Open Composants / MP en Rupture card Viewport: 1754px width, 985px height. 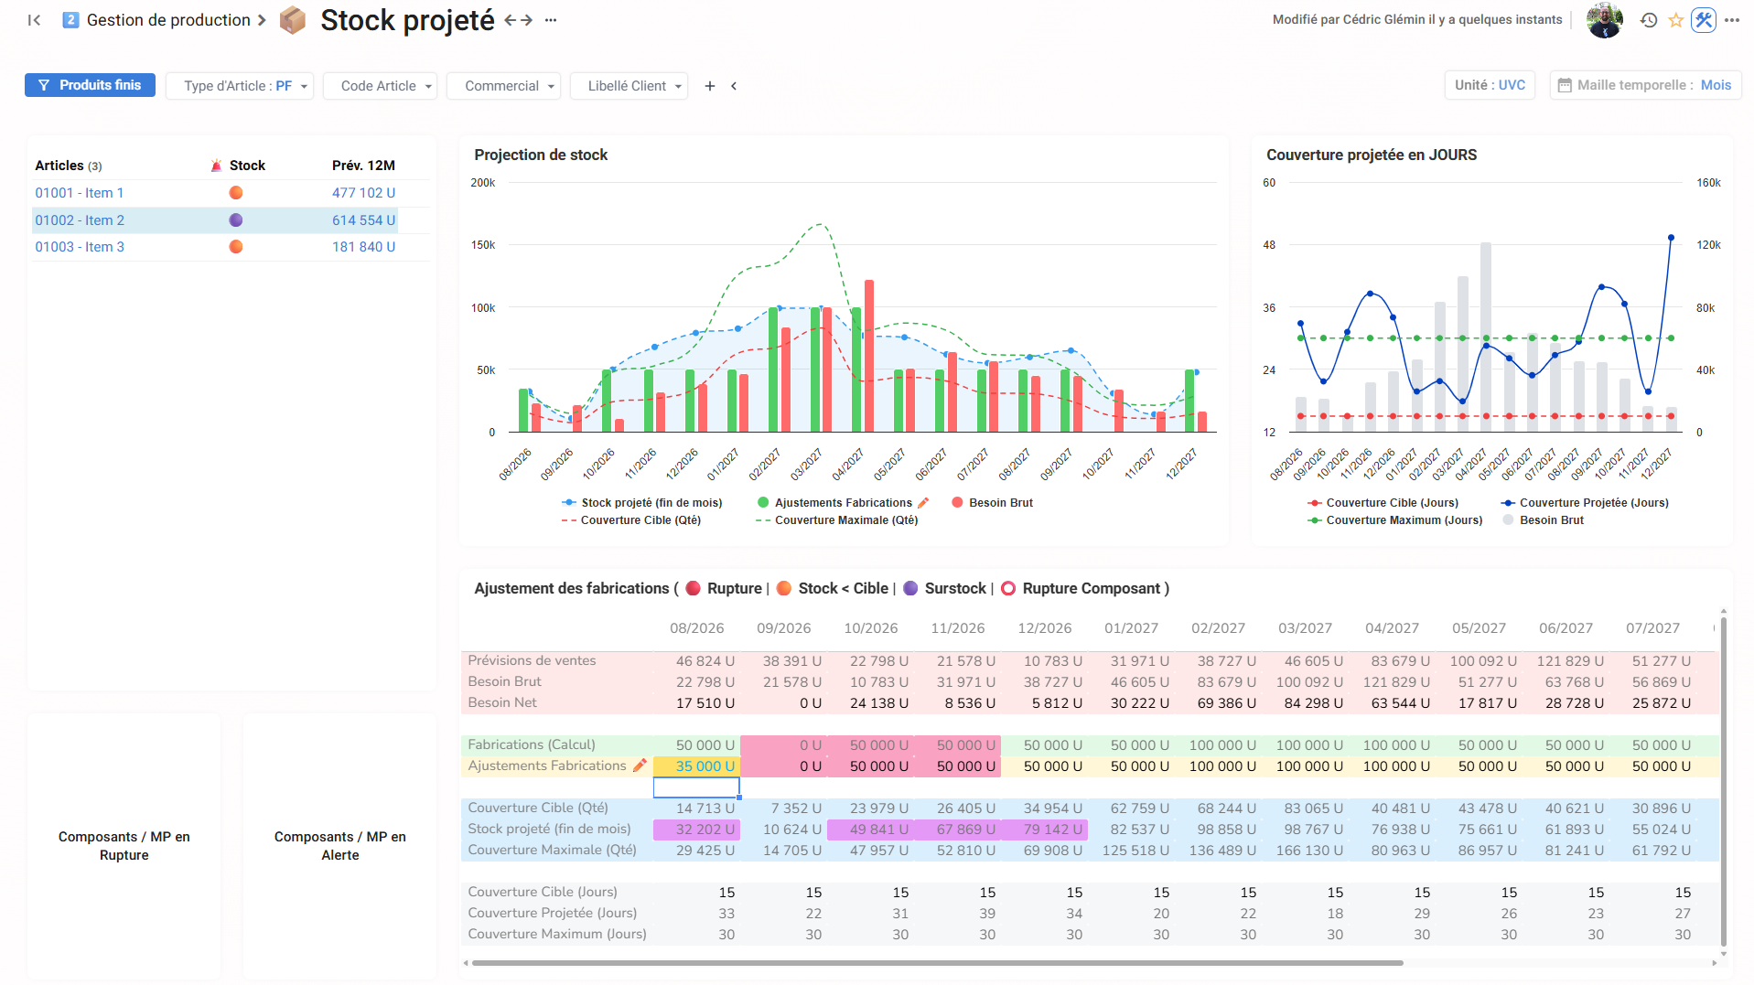click(x=124, y=846)
